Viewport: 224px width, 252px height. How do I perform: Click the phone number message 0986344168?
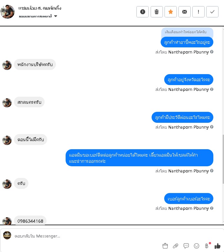click(x=30, y=221)
